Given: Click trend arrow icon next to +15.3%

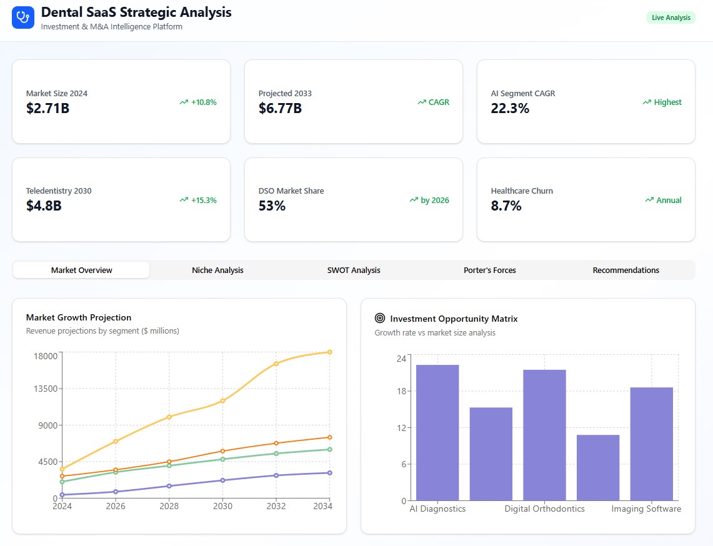Looking at the screenshot, I should coord(184,201).
